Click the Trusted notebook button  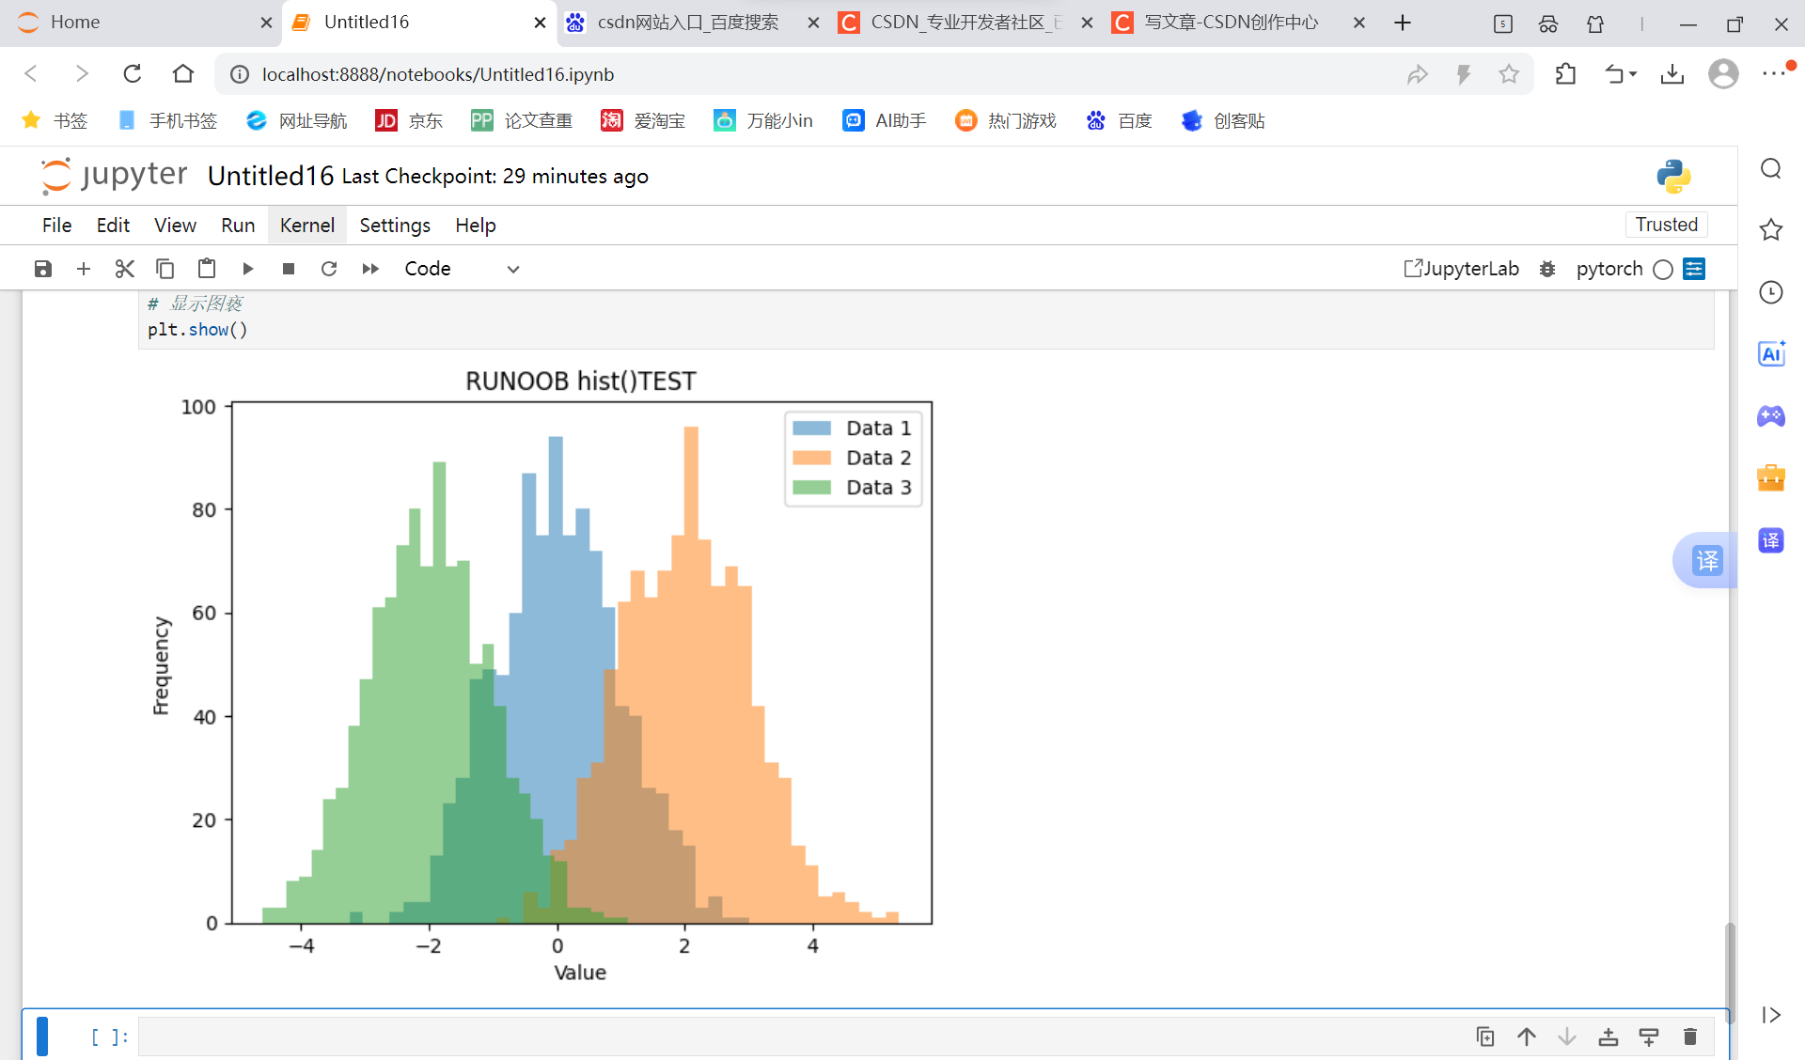tap(1666, 225)
